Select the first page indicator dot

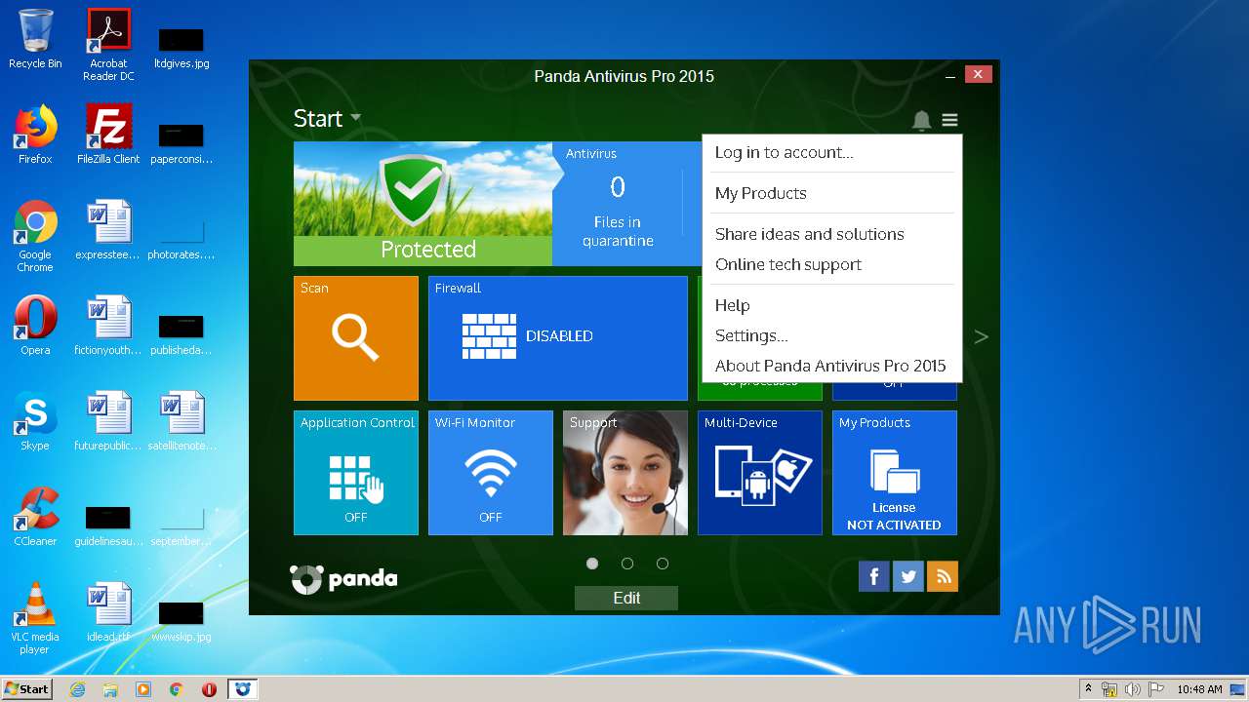[592, 564]
